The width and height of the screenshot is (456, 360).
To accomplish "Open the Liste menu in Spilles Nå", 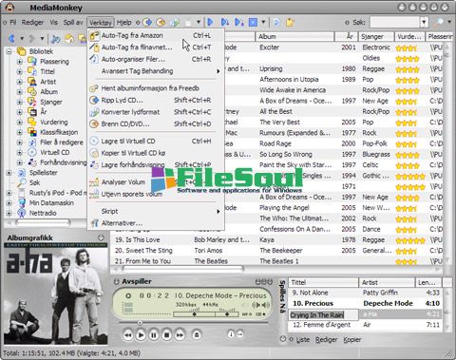I will pos(303,340).
